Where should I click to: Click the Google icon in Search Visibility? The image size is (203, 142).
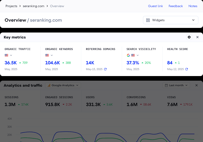[x=128, y=55]
